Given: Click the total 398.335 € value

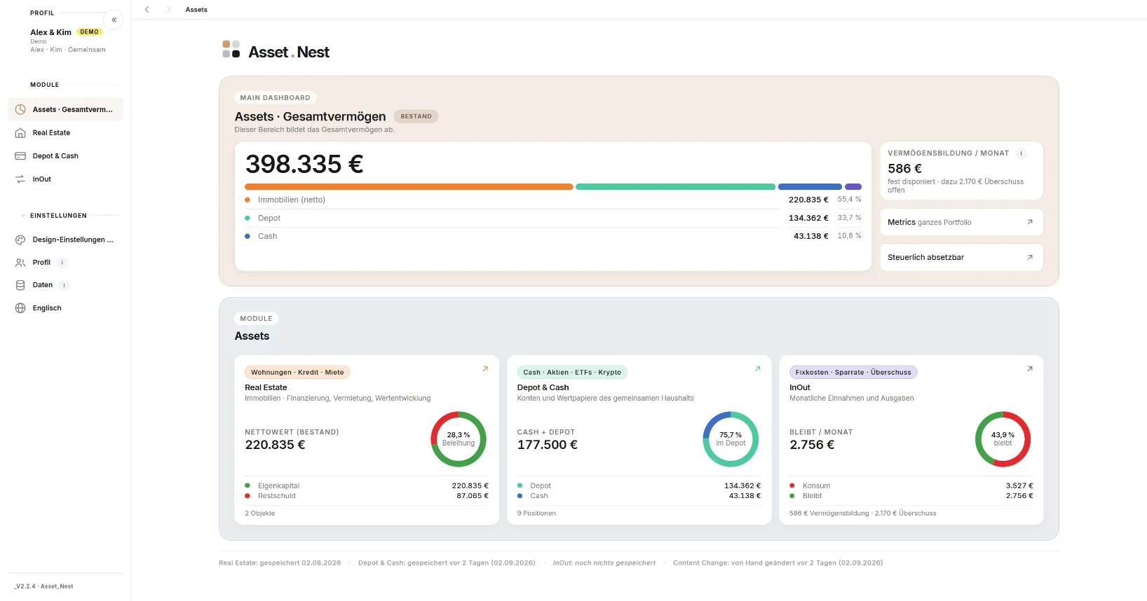Looking at the screenshot, I should coord(304,164).
